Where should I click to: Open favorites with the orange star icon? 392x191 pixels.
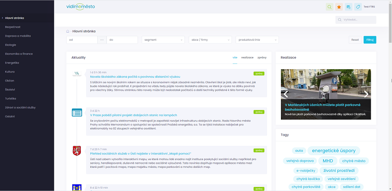(x=339, y=7)
